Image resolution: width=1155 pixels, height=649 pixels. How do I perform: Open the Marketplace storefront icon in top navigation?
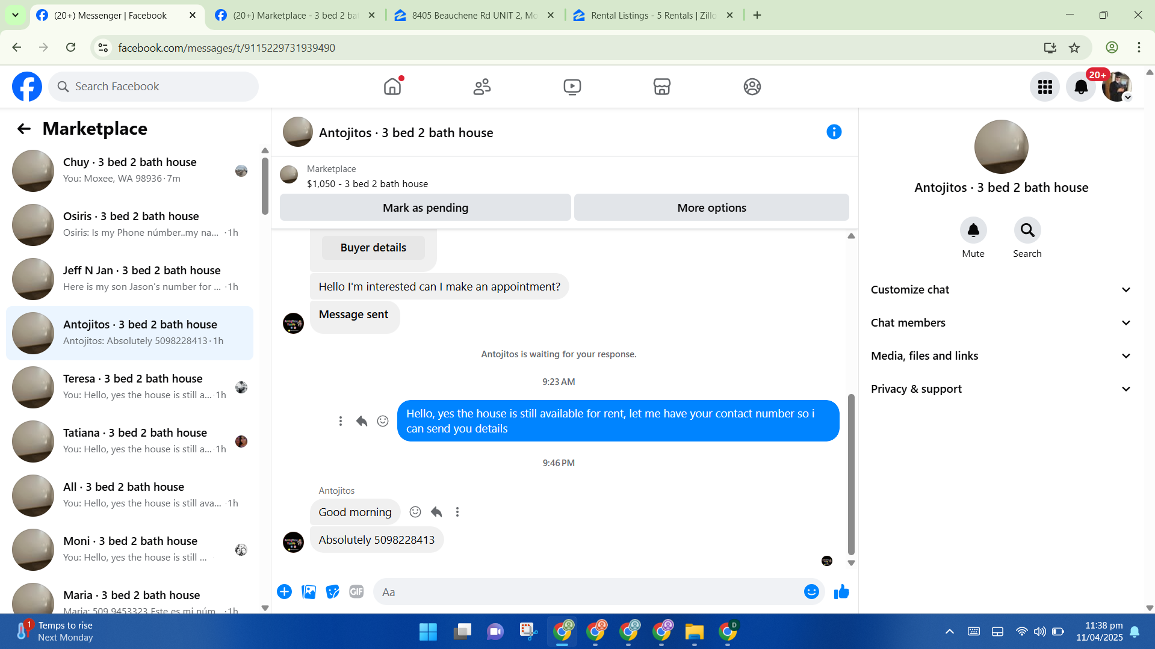(662, 87)
